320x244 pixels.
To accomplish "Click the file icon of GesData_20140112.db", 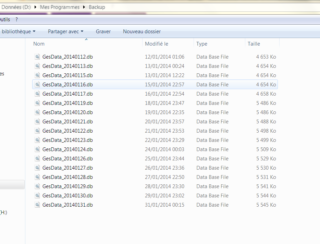I will [37, 57].
